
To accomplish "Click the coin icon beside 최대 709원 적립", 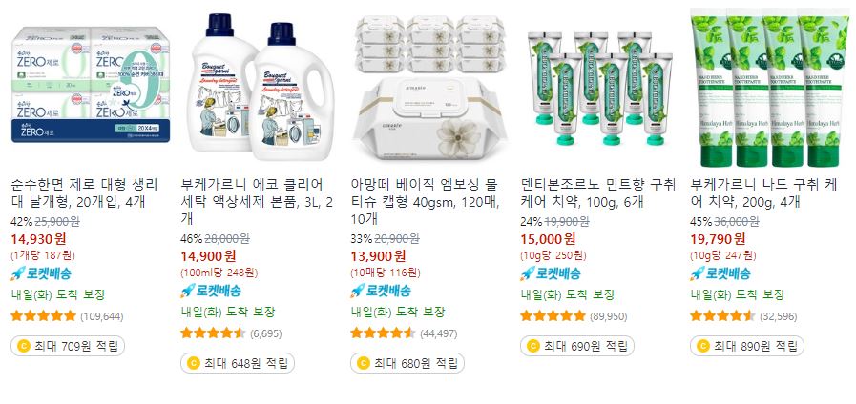I will pyautogui.click(x=23, y=346).
